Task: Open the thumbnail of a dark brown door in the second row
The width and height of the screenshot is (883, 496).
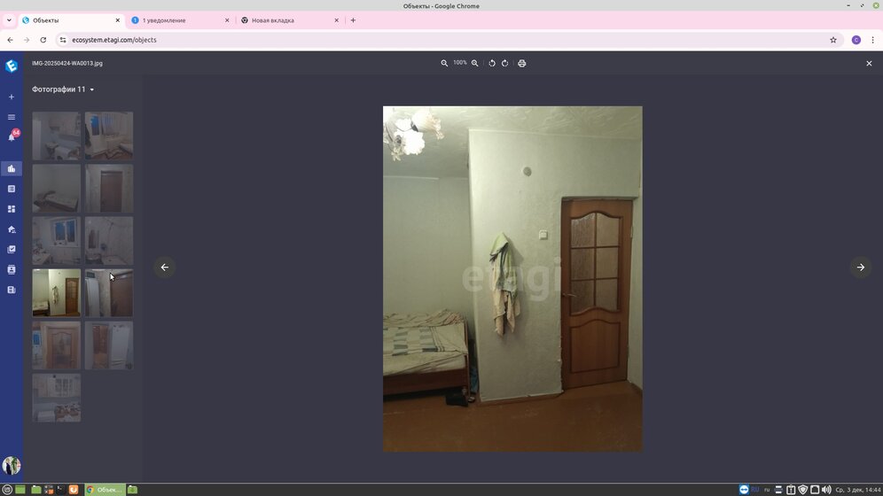Action: coord(109,188)
